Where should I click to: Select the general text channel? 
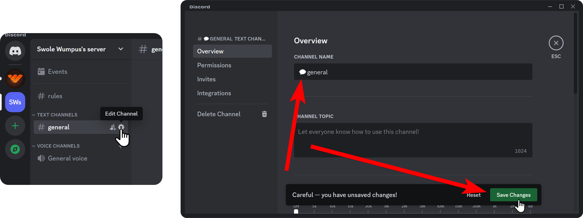(81, 127)
